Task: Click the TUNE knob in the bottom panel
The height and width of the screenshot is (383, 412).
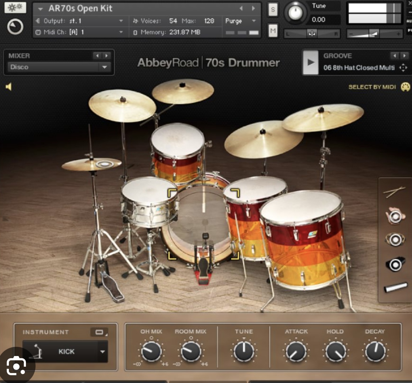Action: tap(244, 351)
